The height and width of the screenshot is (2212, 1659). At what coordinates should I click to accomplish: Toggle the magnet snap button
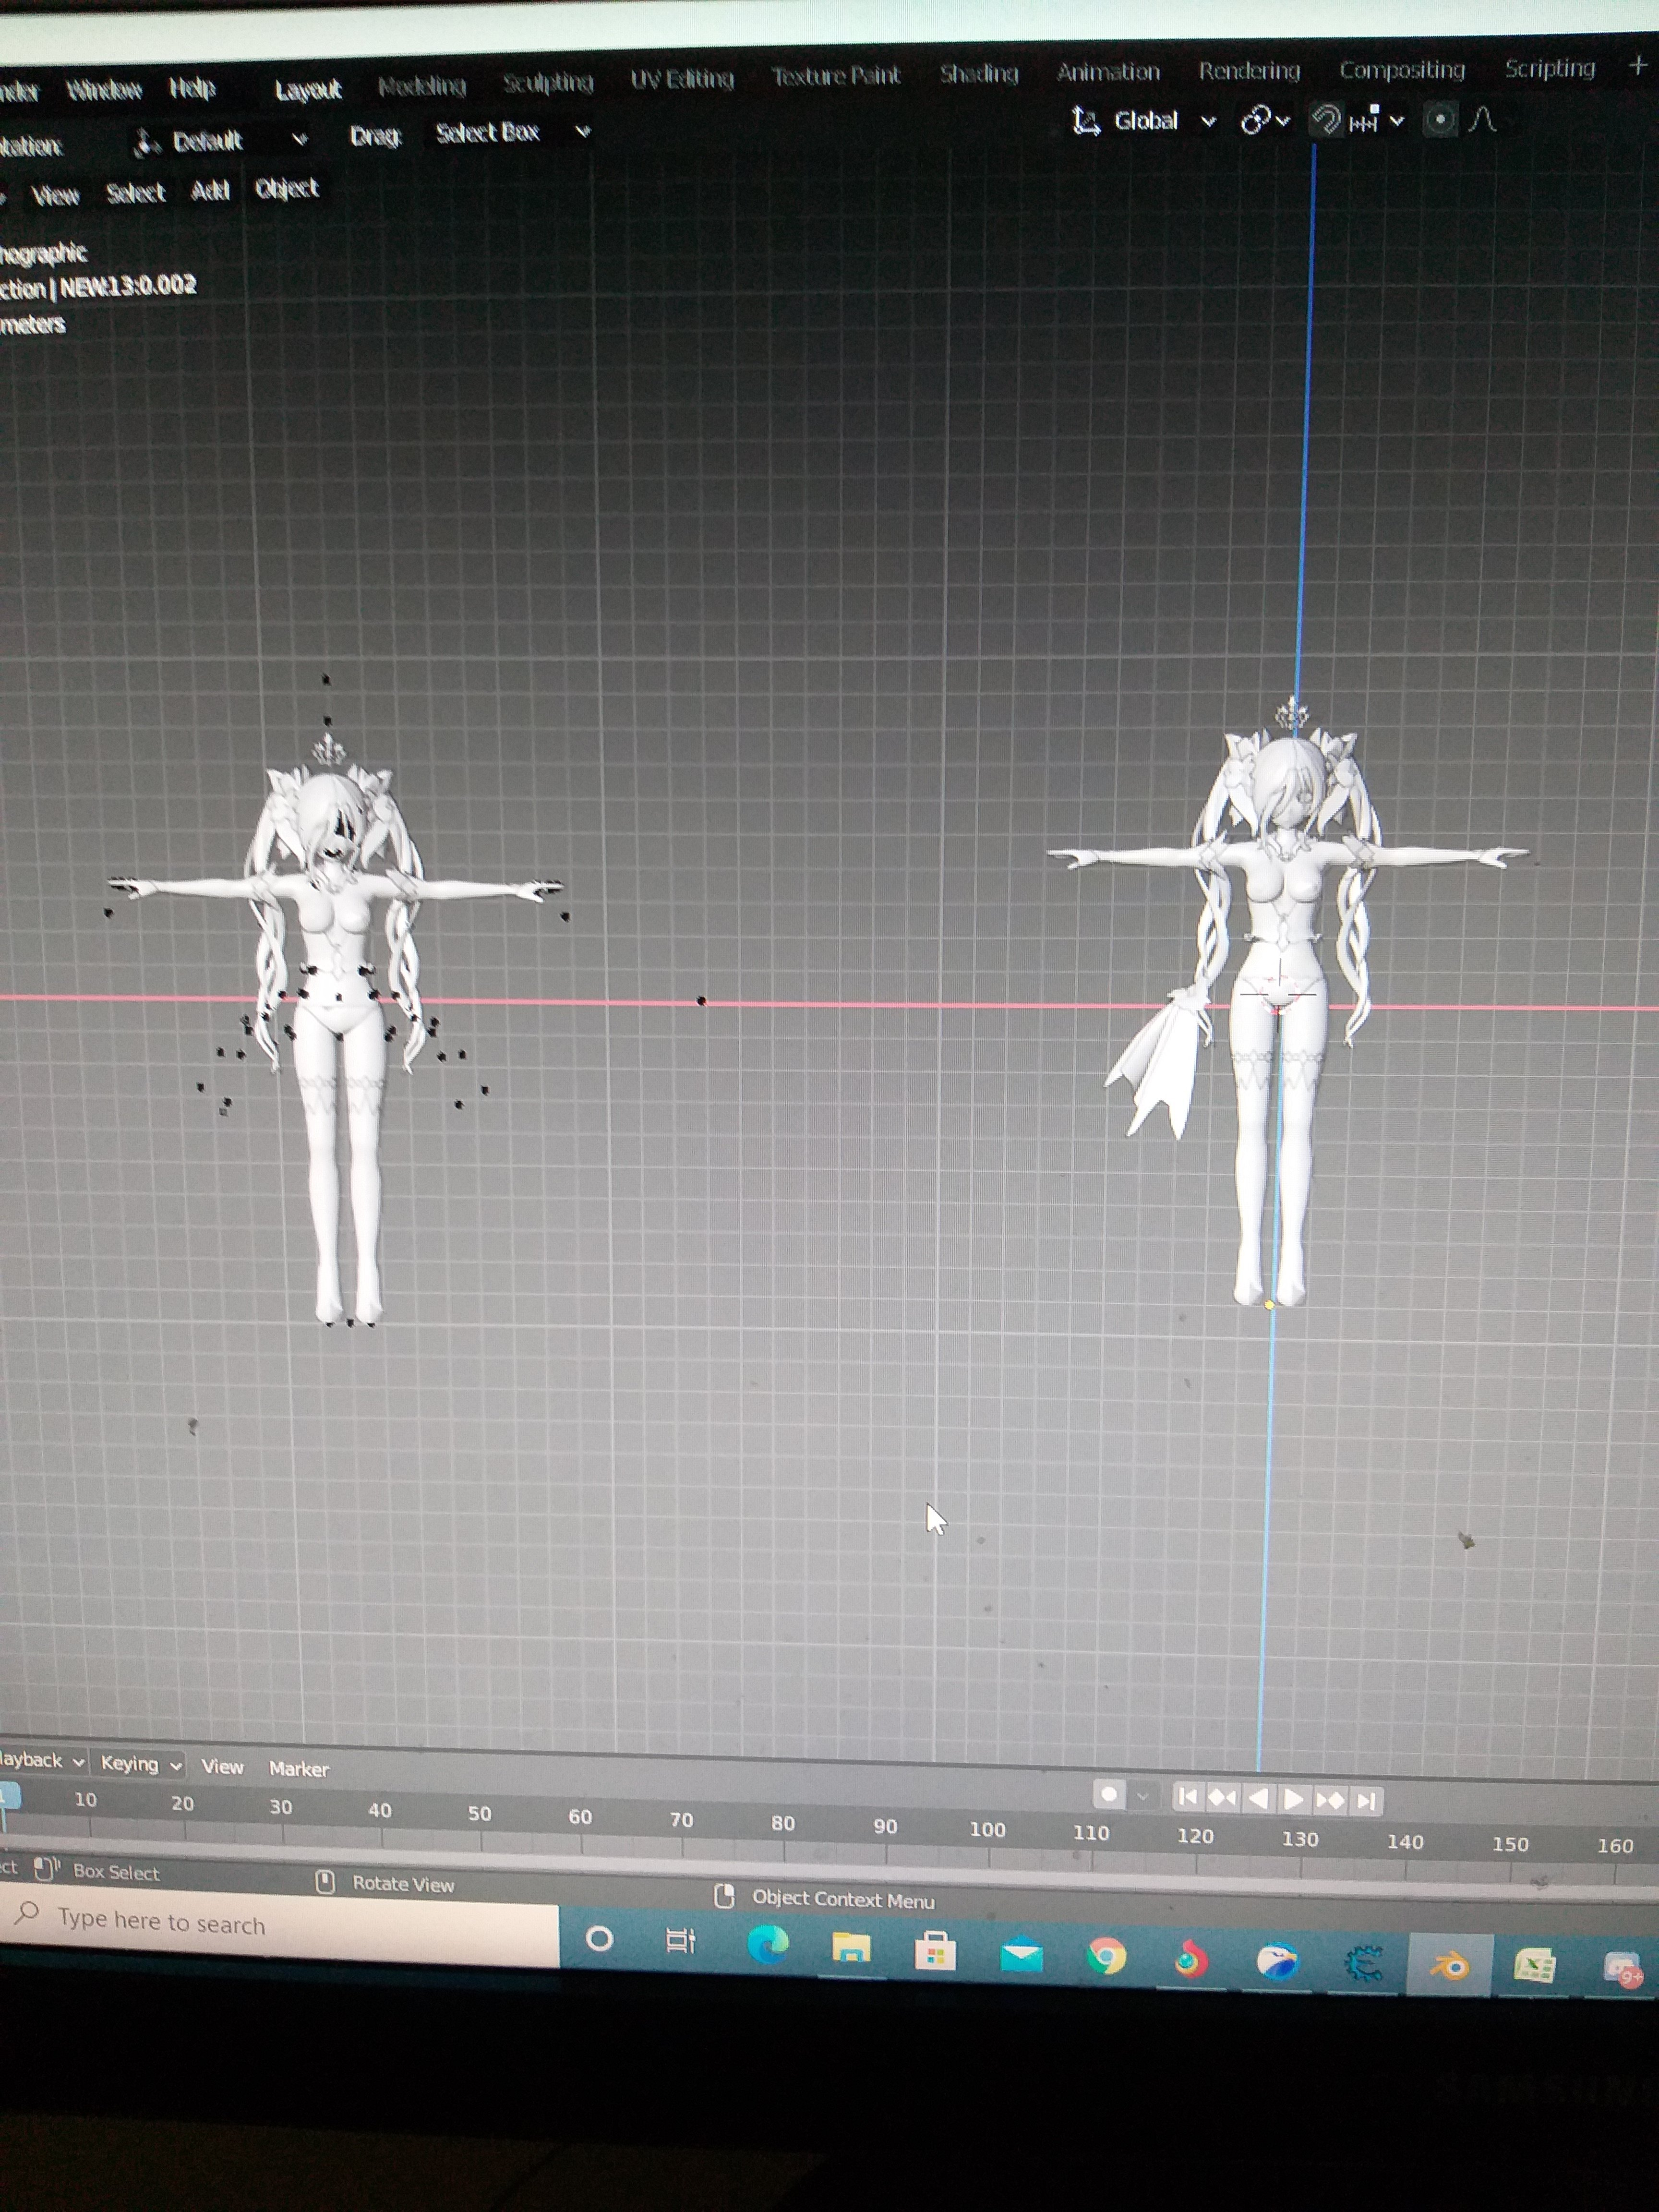pos(1326,120)
